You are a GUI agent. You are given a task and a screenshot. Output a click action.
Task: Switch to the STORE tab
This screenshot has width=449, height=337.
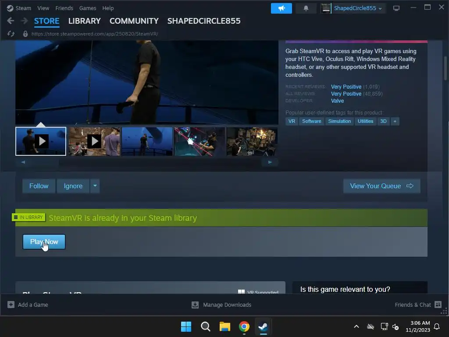pos(46,21)
